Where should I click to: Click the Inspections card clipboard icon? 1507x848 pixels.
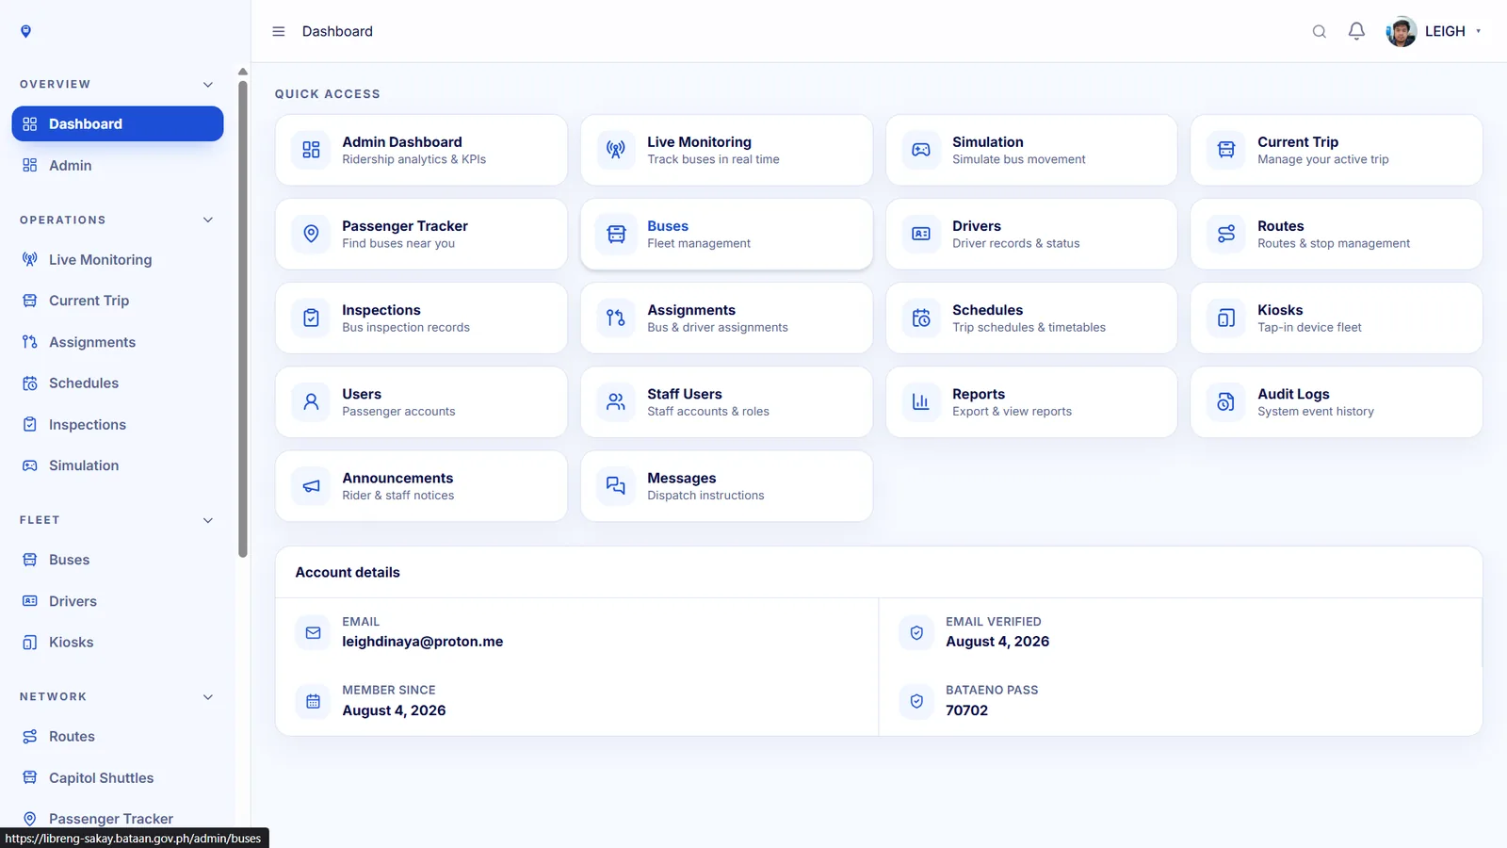coord(311,318)
